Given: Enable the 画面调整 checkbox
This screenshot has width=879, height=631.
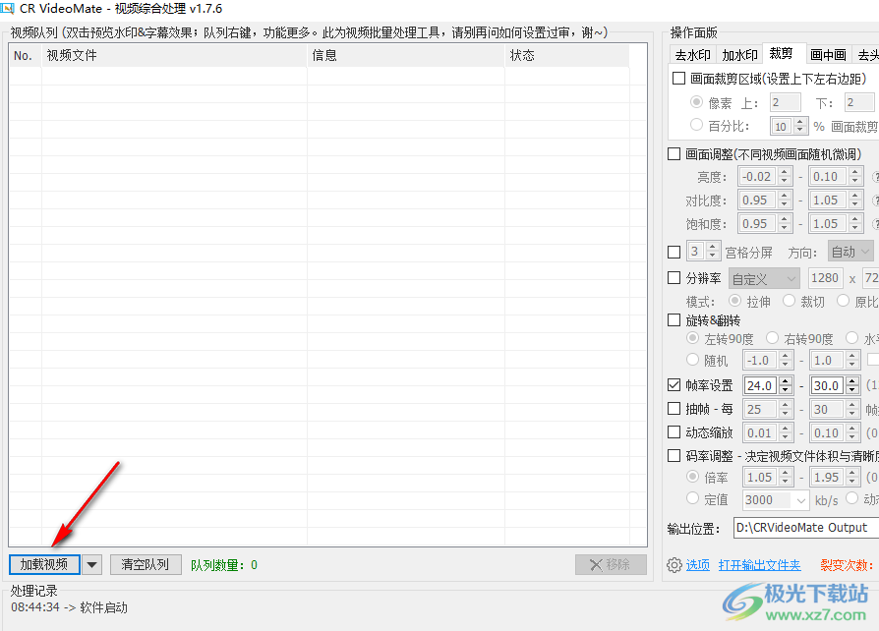Looking at the screenshot, I should point(674,154).
